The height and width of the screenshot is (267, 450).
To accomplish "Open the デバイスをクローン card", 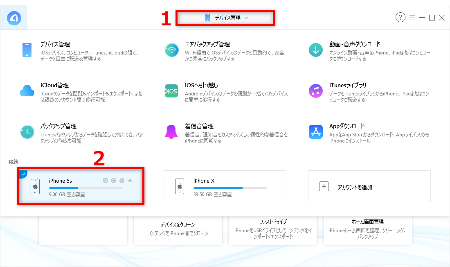I will pyautogui.click(x=178, y=230).
